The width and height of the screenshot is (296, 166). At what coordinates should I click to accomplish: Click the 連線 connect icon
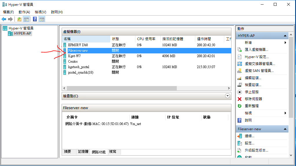click(240, 136)
